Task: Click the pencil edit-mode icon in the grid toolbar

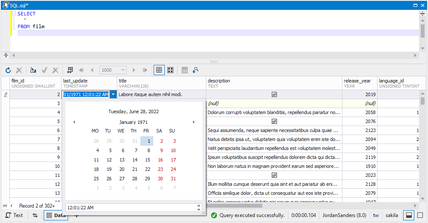Action: [x=33, y=70]
